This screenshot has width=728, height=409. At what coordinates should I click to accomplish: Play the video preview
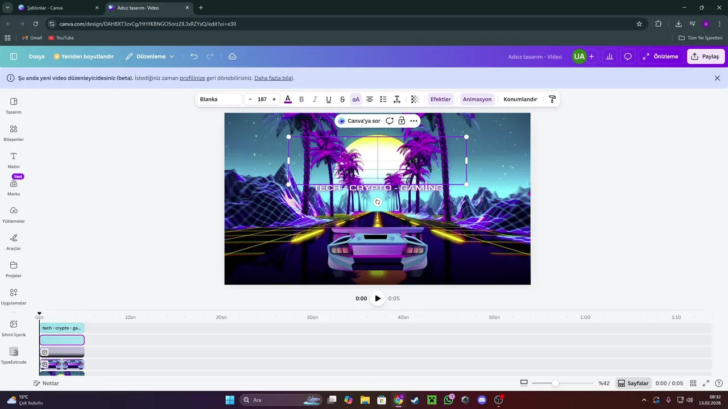tap(378, 298)
